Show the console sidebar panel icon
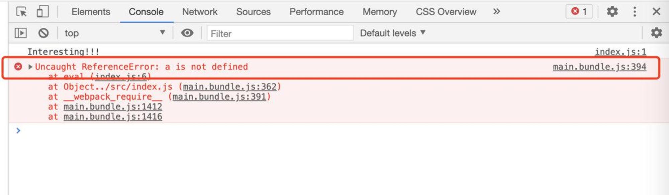Screen dimensions: 669x195 (21, 33)
